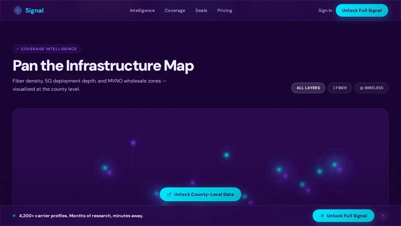Open the Intelligence nav item

(142, 10)
